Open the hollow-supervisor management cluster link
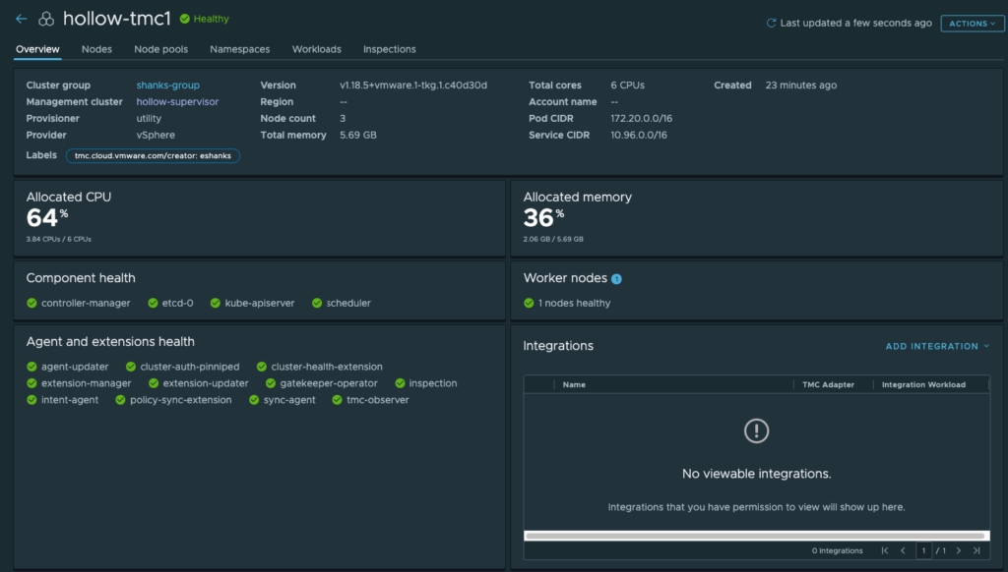 177,102
